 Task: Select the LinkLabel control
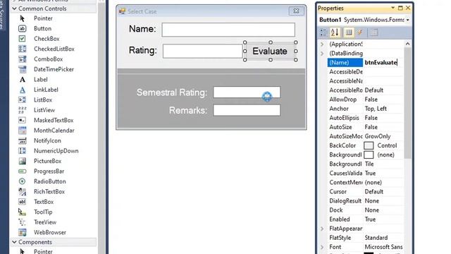point(46,90)
